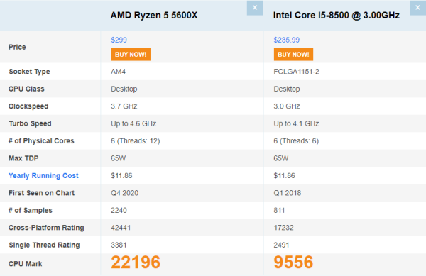
Task: Open the Yearly Running Cost link
Action: 43,175
